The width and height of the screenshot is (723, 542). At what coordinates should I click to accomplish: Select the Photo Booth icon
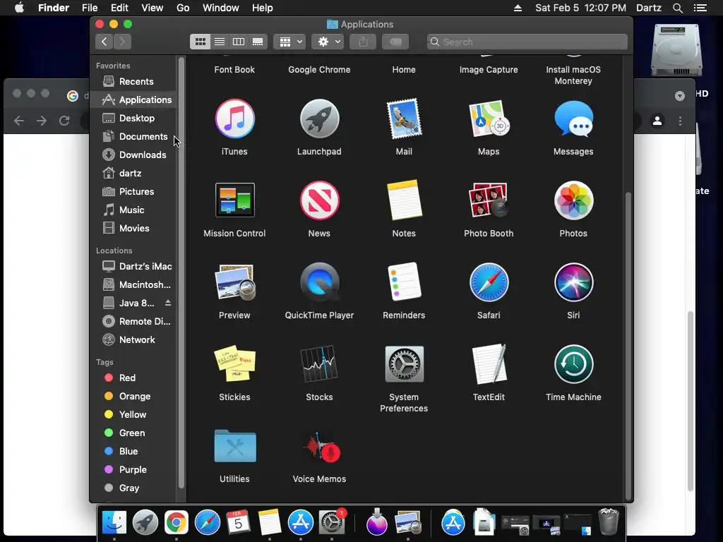click(x=489, y=200)
